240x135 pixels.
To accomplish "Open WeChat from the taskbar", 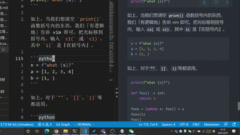I will (x=131, y=131).
